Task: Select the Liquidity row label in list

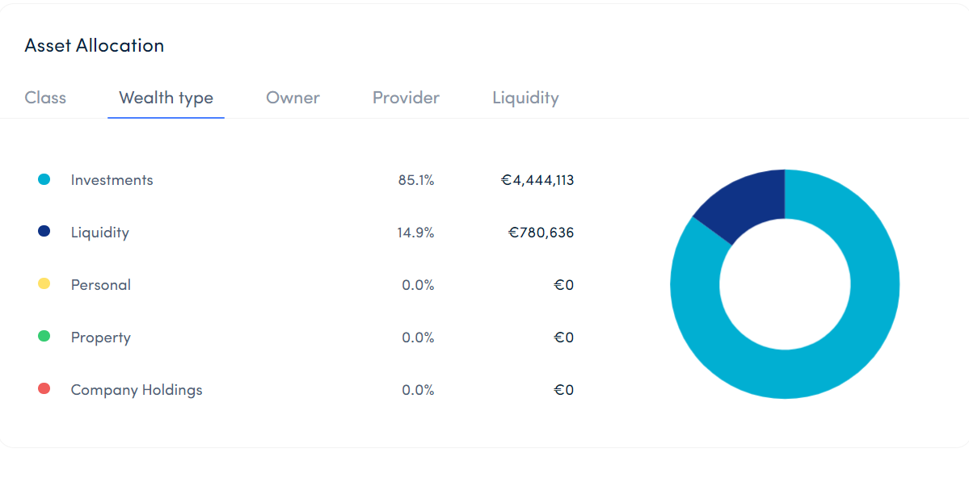Action: pyautogui.click(x=99, y=233)
